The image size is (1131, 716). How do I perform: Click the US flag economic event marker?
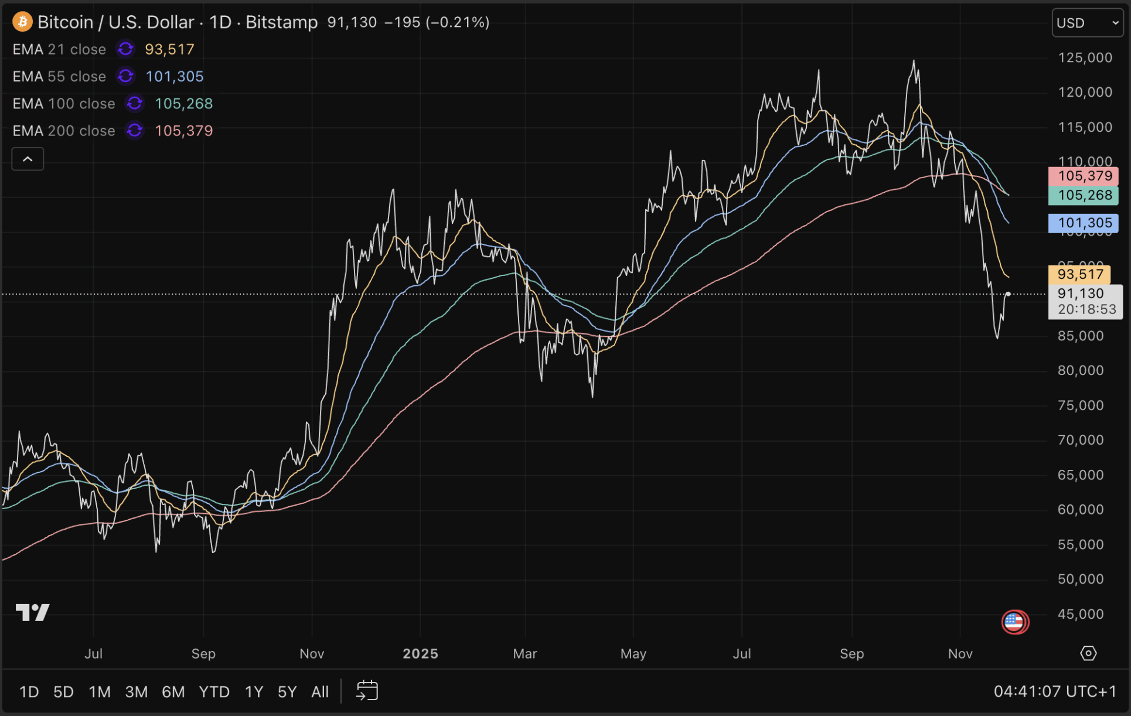[x=1014, y=622]
